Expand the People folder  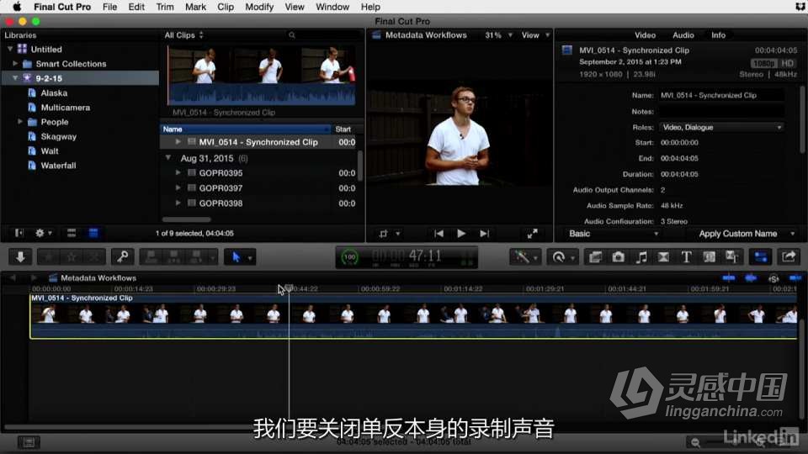(20, 121)
